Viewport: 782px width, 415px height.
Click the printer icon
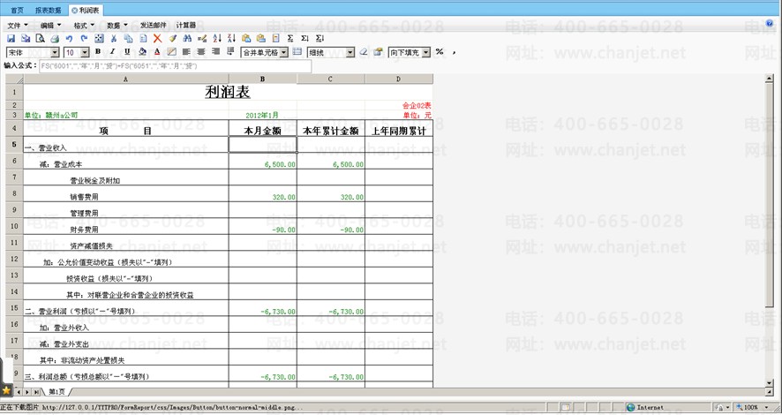pos(55,39)
